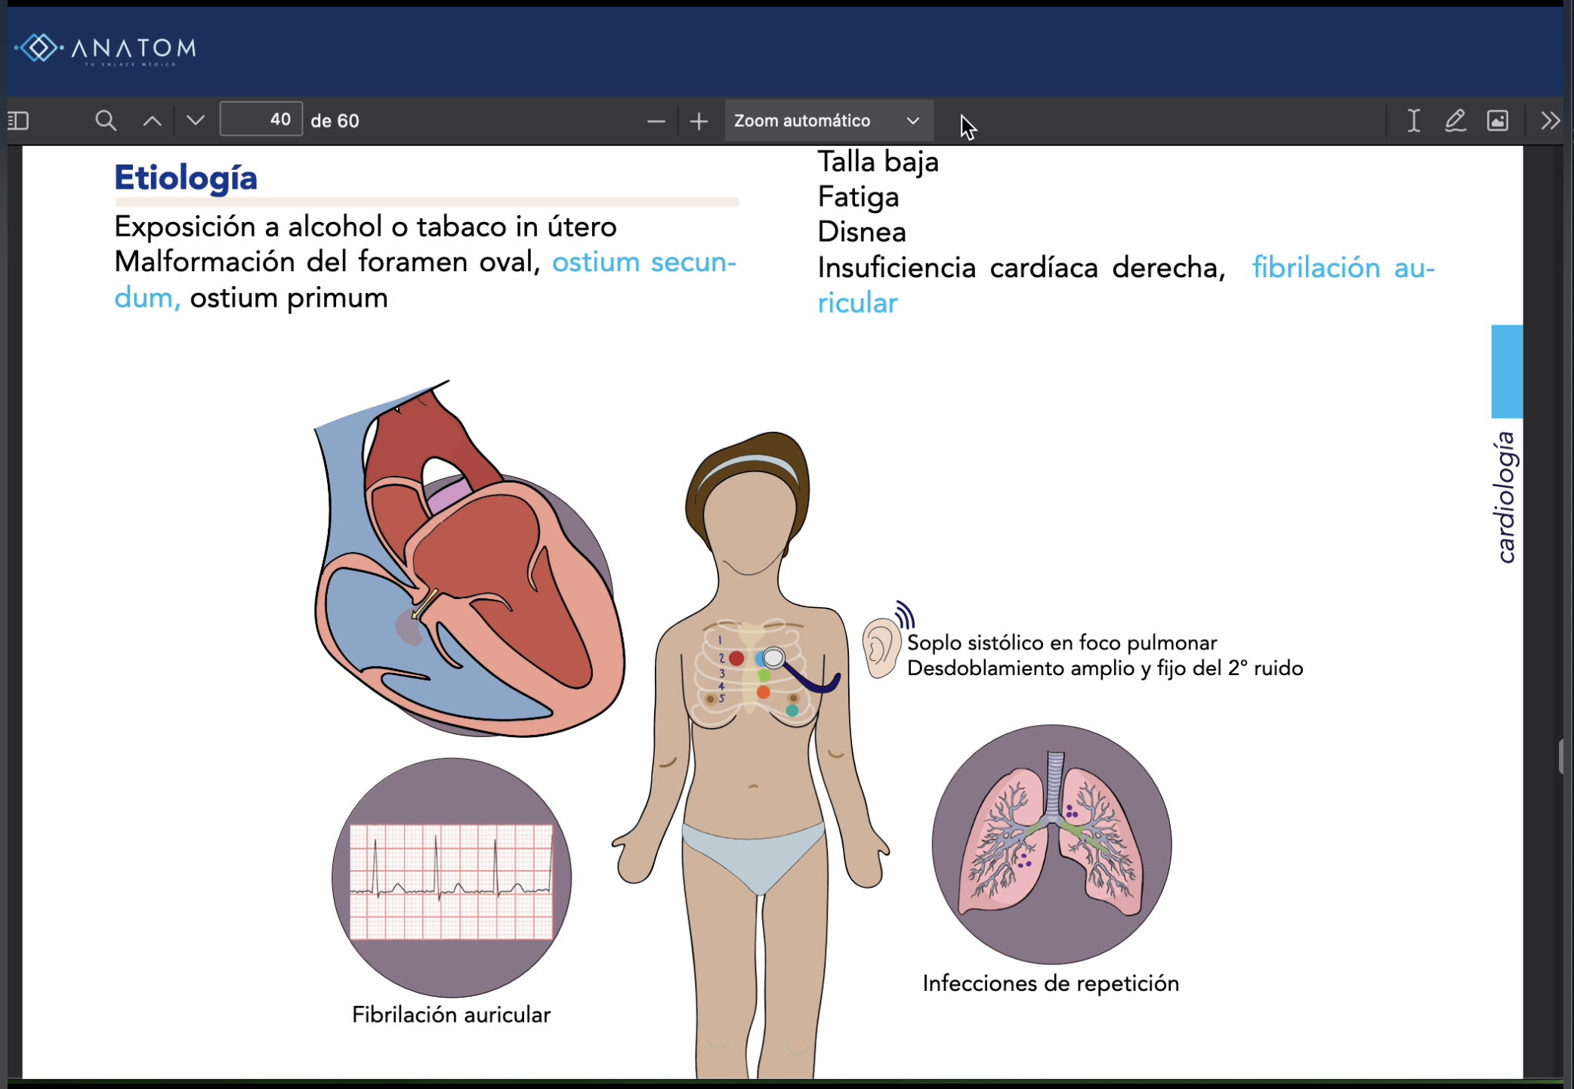The image size is (1574, 1089).
Task: Click the lungs Infecciones de repetición image
Action: (x=1051, y=844)
